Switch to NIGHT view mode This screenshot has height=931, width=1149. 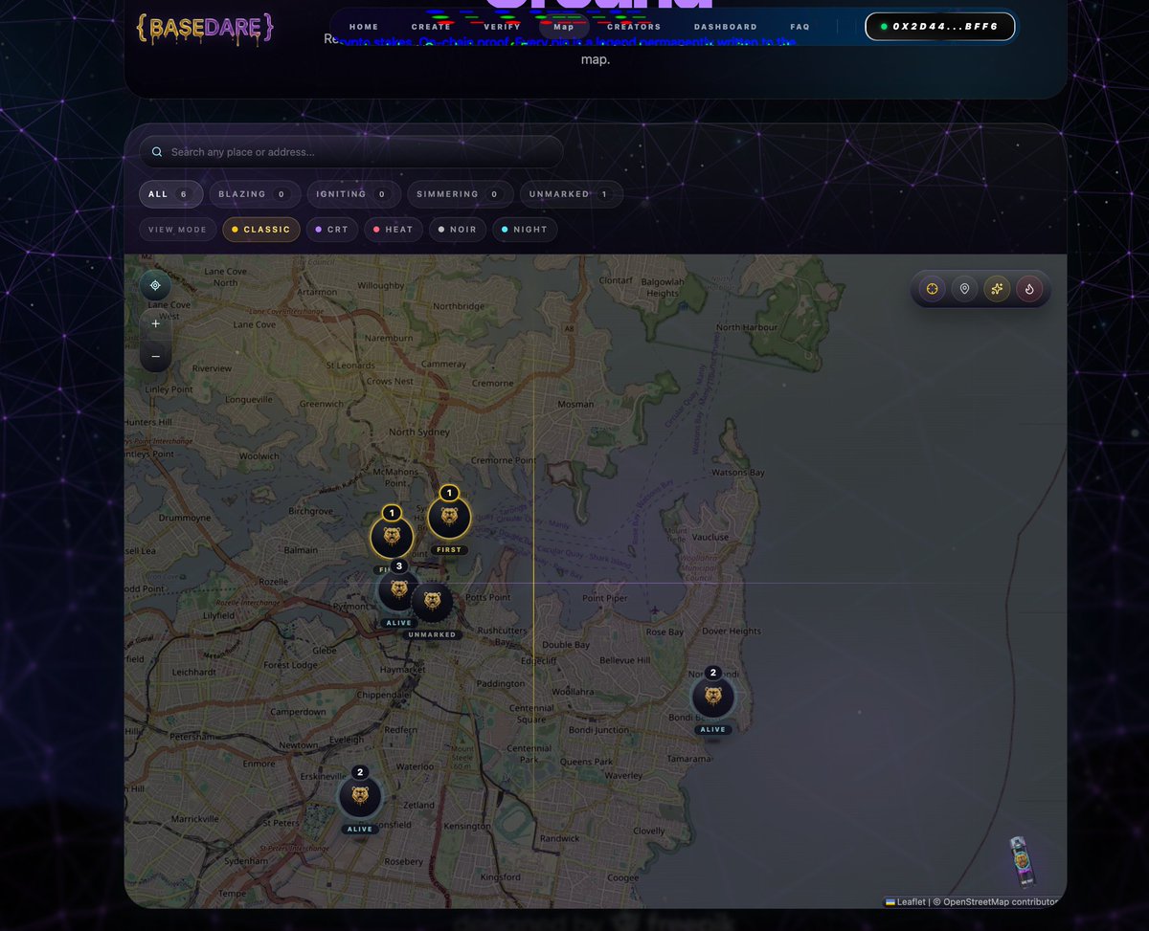coord(525,230)
